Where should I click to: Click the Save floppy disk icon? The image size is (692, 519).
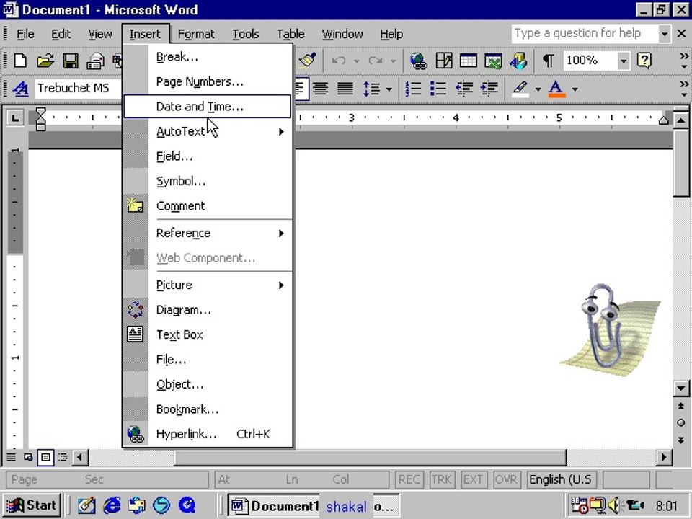coord(71,61)
